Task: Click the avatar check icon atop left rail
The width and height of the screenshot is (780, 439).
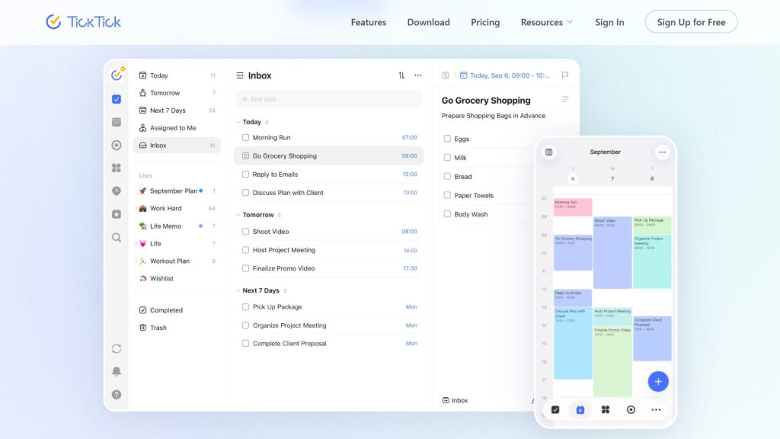Action: (117, 74)
